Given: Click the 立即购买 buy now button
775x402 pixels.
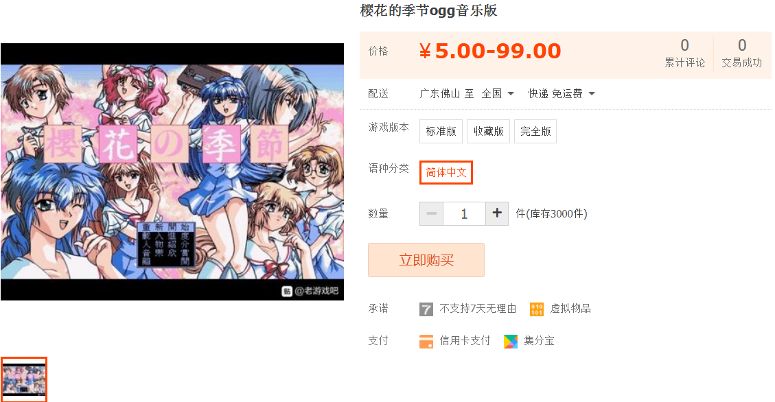Looking at the screenshot, I should [x=426, y=260].
